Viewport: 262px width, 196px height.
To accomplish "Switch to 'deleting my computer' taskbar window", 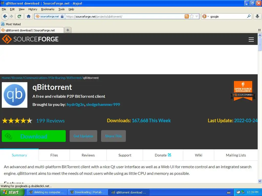I will pyautogui.click(x=47, y=192).
